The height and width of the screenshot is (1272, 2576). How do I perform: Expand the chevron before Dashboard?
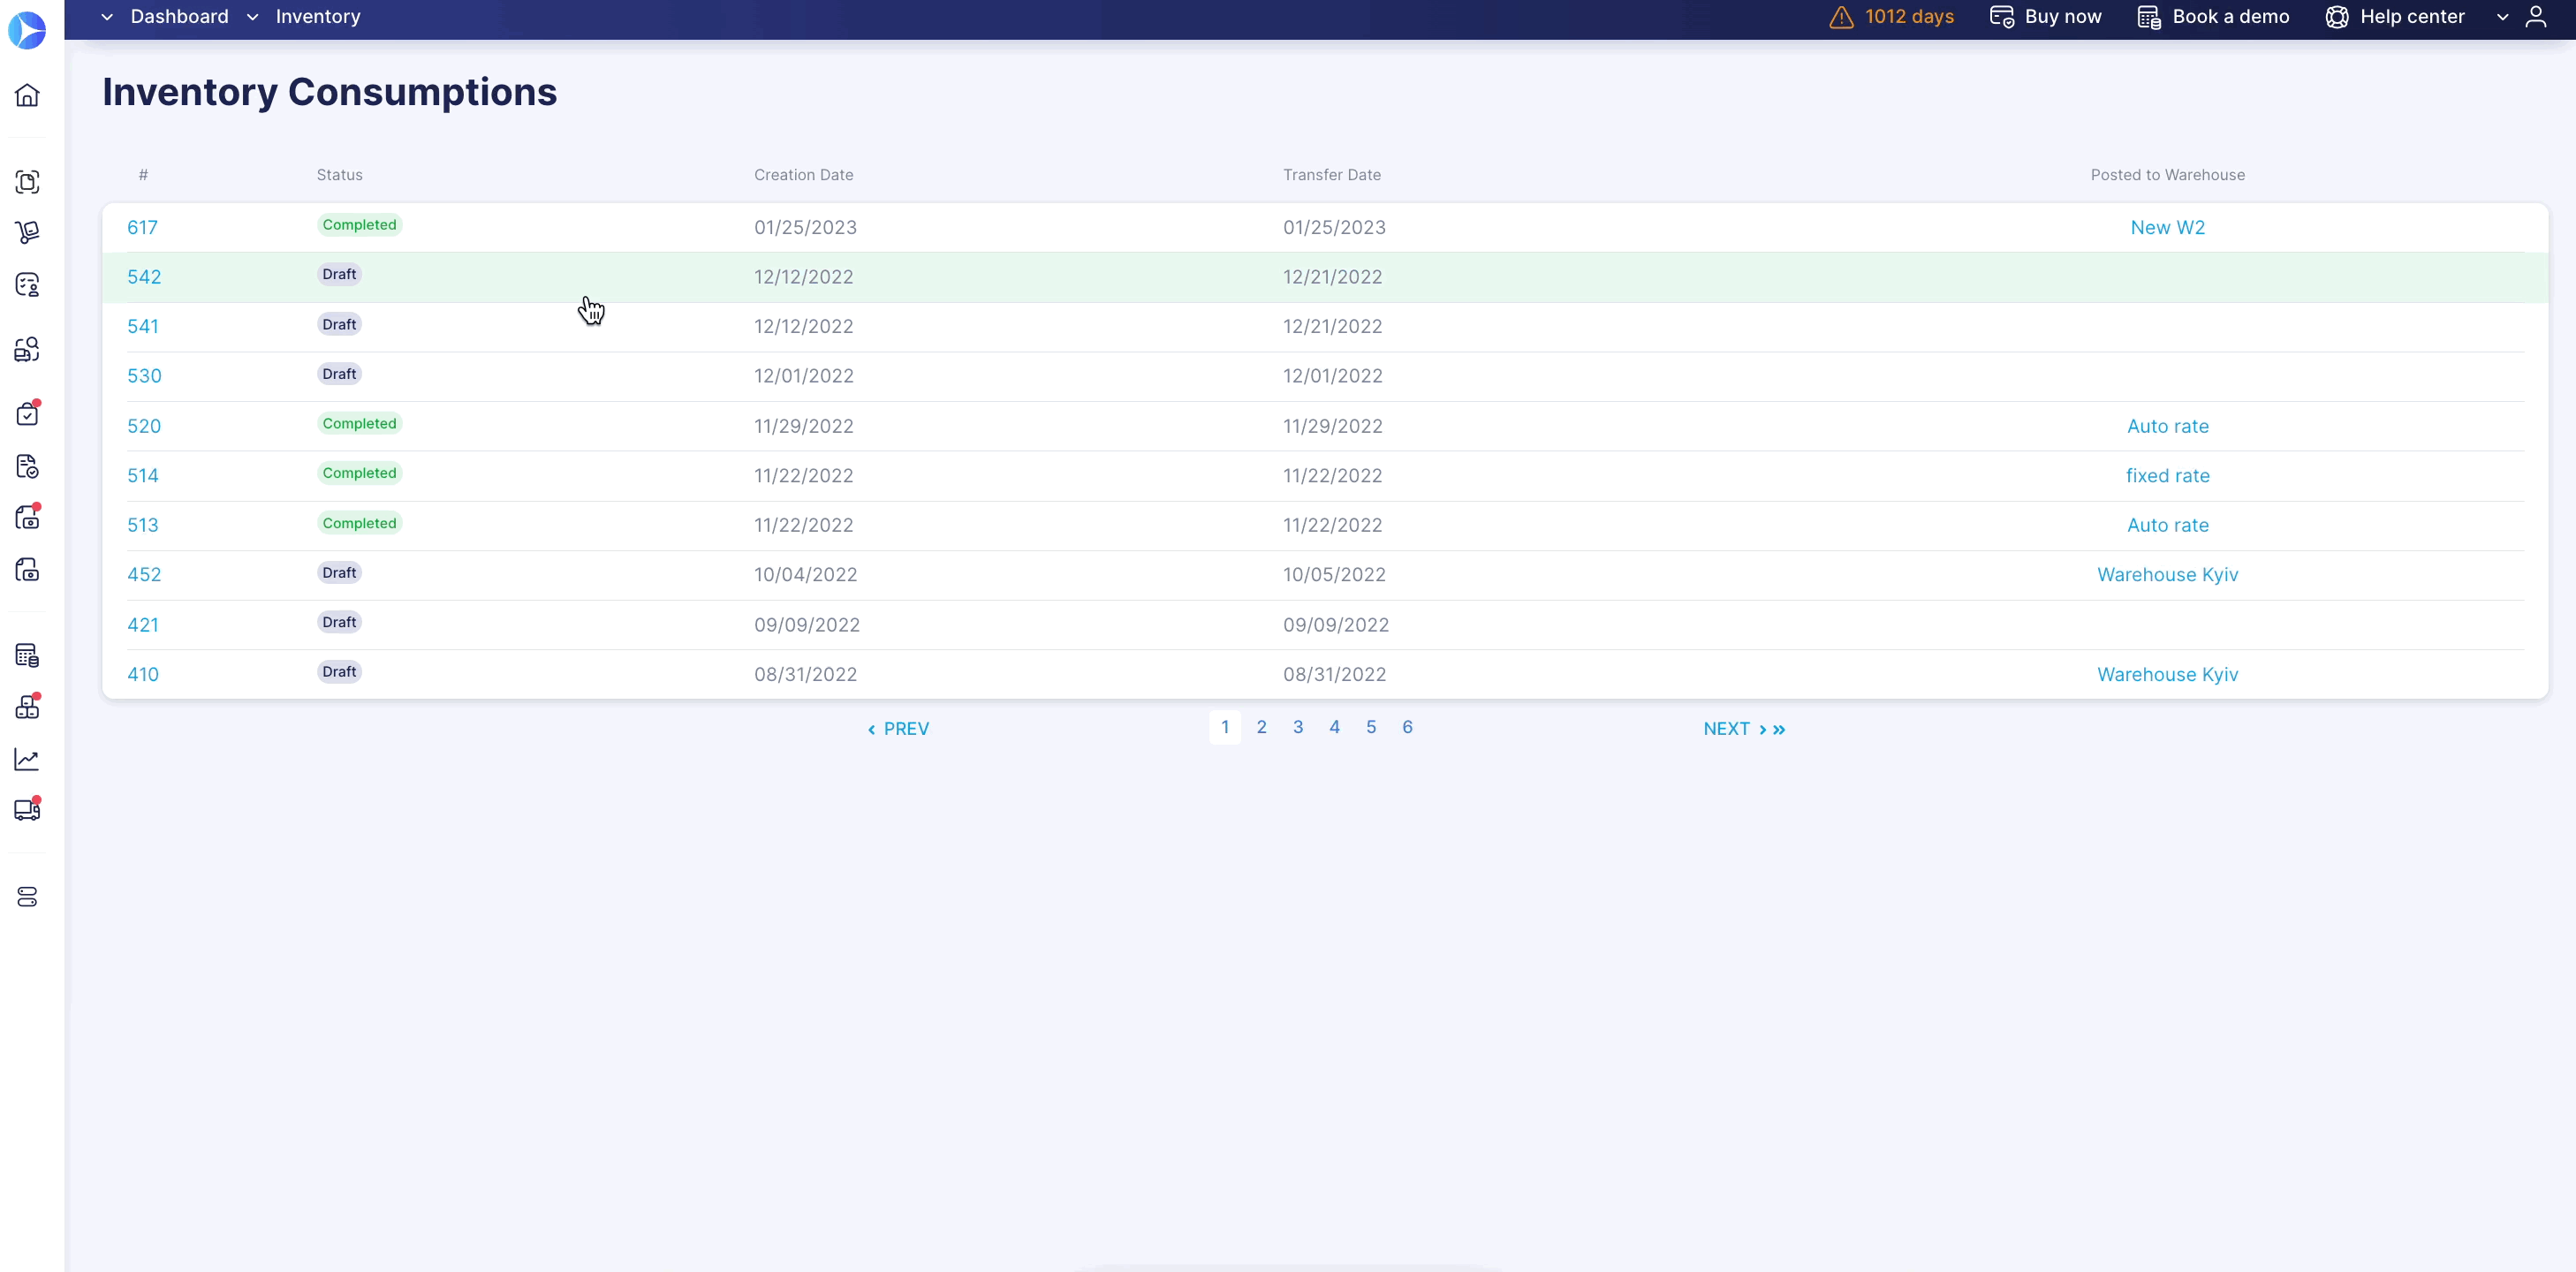107,17
